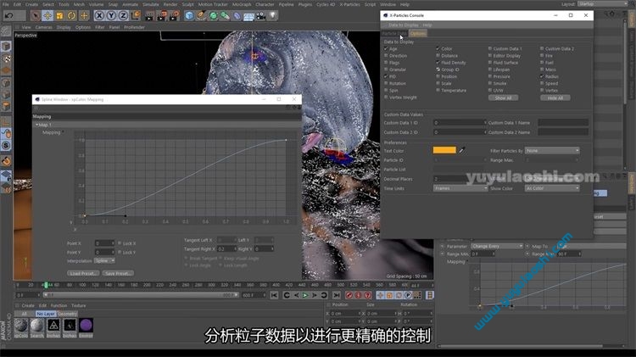Click the orange Text Color swatch
This screenshot has width=636, height=357.
pyautogui.click(x=444, y=150)
